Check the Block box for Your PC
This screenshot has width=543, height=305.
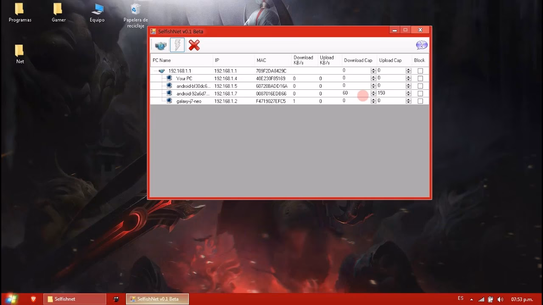point(420,78)
